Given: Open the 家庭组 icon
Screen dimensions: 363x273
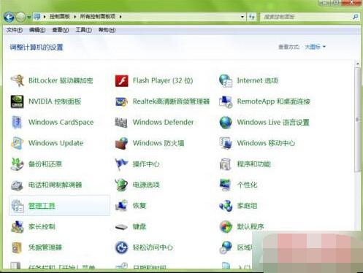Looking at the screenshot, I should point(226,206).
